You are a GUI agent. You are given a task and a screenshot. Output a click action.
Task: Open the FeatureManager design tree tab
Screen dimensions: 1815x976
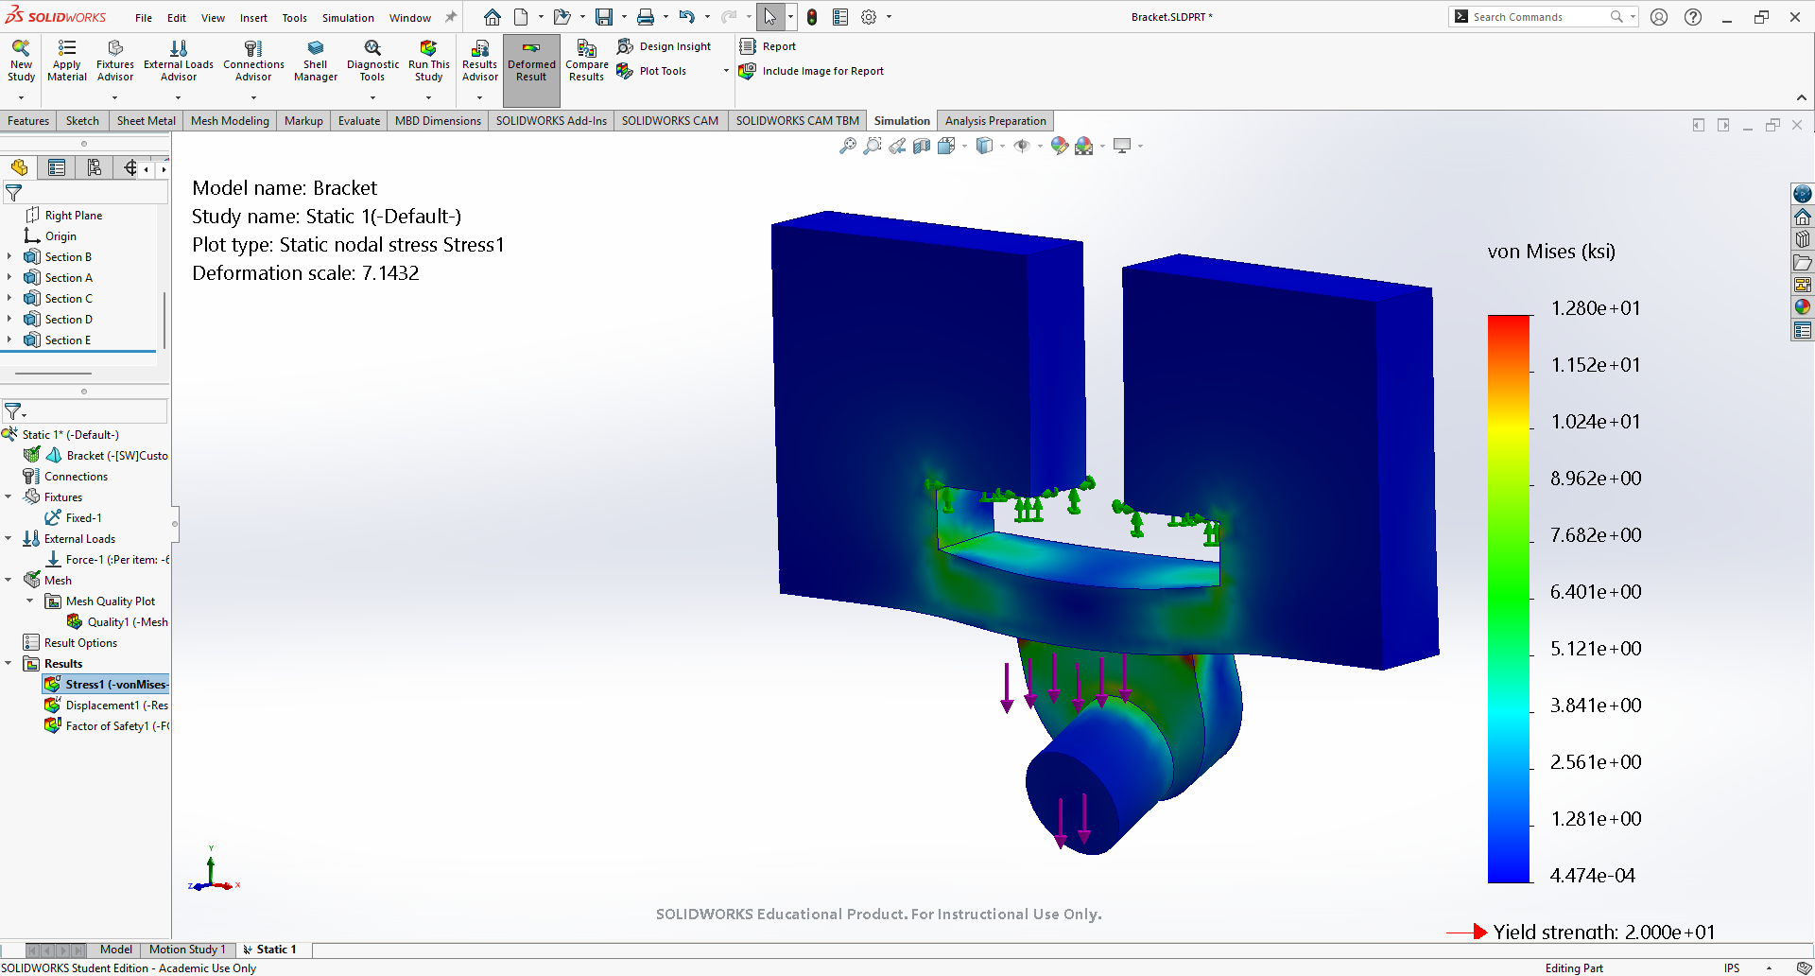(x=19, y=167)
